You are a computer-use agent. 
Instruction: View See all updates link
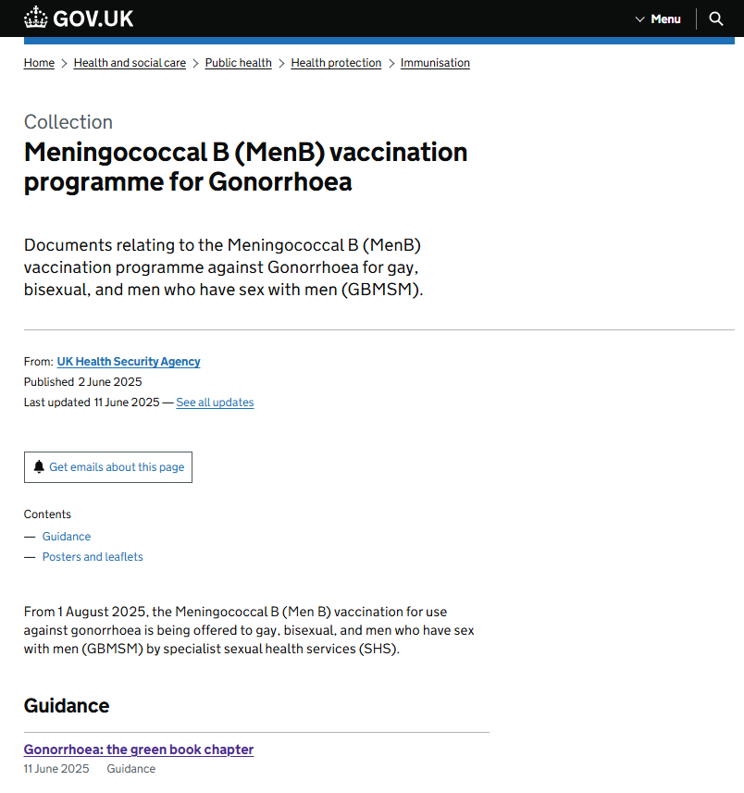click(x=215, y=403)
